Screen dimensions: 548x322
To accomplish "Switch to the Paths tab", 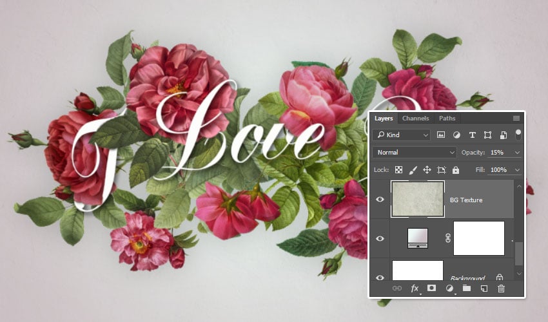I will [447, 118].
